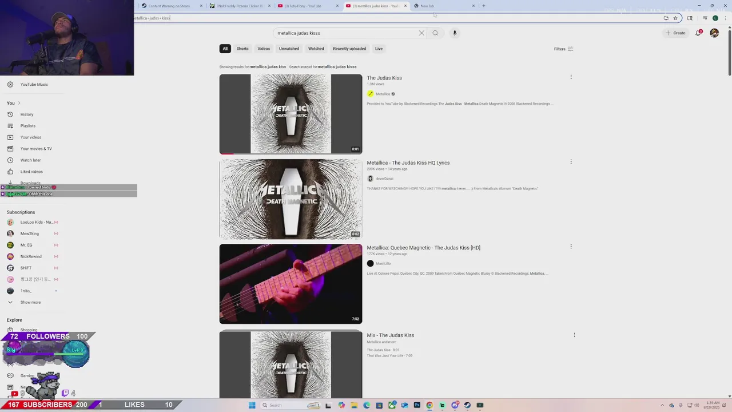Click the magnifier search button
The image size is (732, 412).
point(435,33)
